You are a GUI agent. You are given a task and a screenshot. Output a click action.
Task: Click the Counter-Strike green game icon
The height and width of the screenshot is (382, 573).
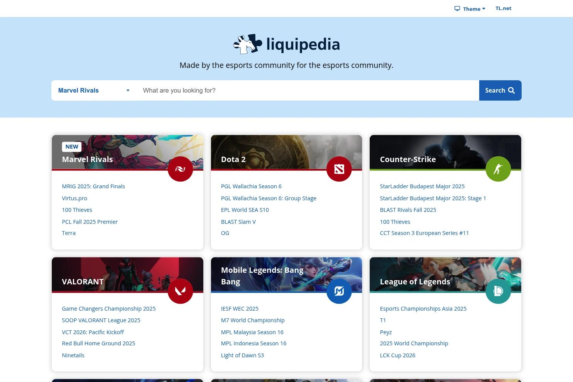[x=498, y=169]
